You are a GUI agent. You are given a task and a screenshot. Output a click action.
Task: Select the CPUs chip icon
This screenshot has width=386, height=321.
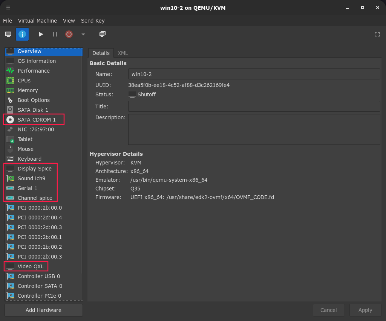(10, 81)
